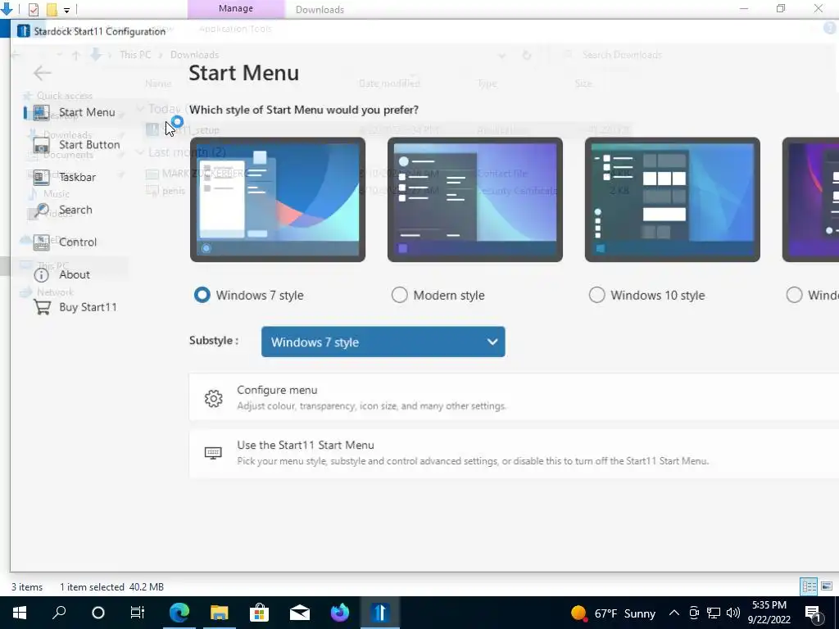Screen dimensions: 839x629
Task: Select the Windows 10 style radio button
Action: pos(597,295)
